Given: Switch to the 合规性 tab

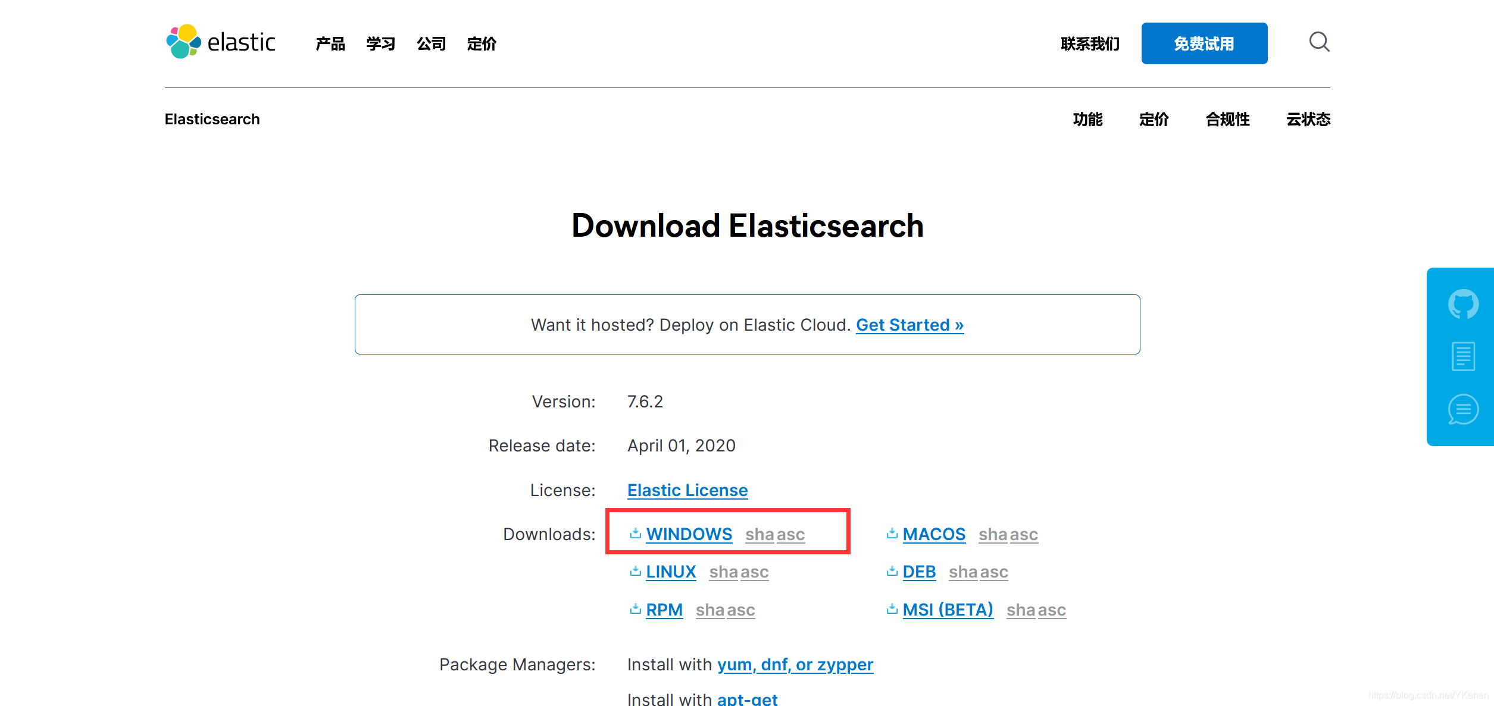Looking at the screenshot, I should (1228, 119).
